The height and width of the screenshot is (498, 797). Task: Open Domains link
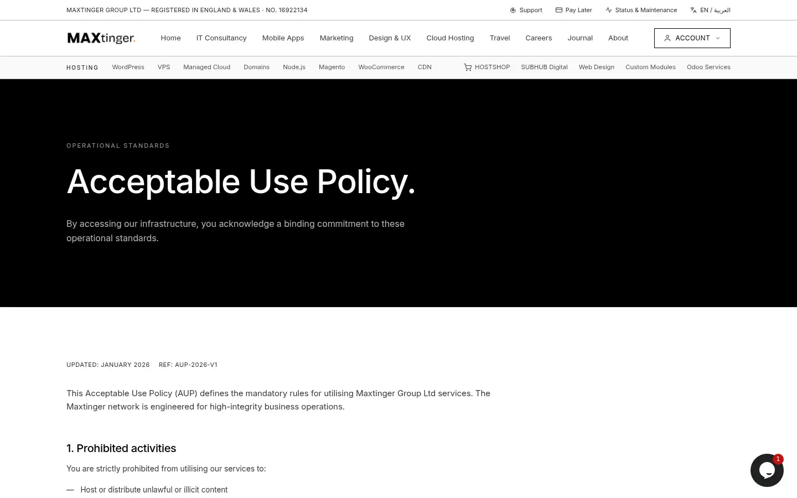click(256, 67)
